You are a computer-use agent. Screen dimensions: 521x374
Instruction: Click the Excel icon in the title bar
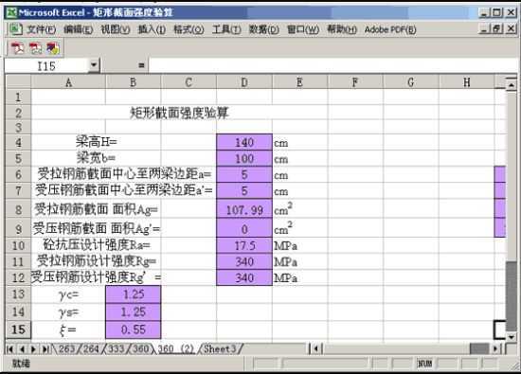pyautogui.click(x=11, y=12)
